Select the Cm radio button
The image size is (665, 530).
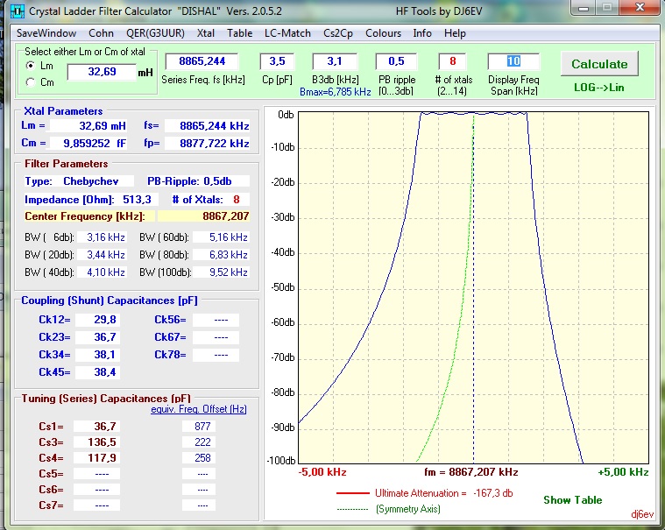coord(30,82)
